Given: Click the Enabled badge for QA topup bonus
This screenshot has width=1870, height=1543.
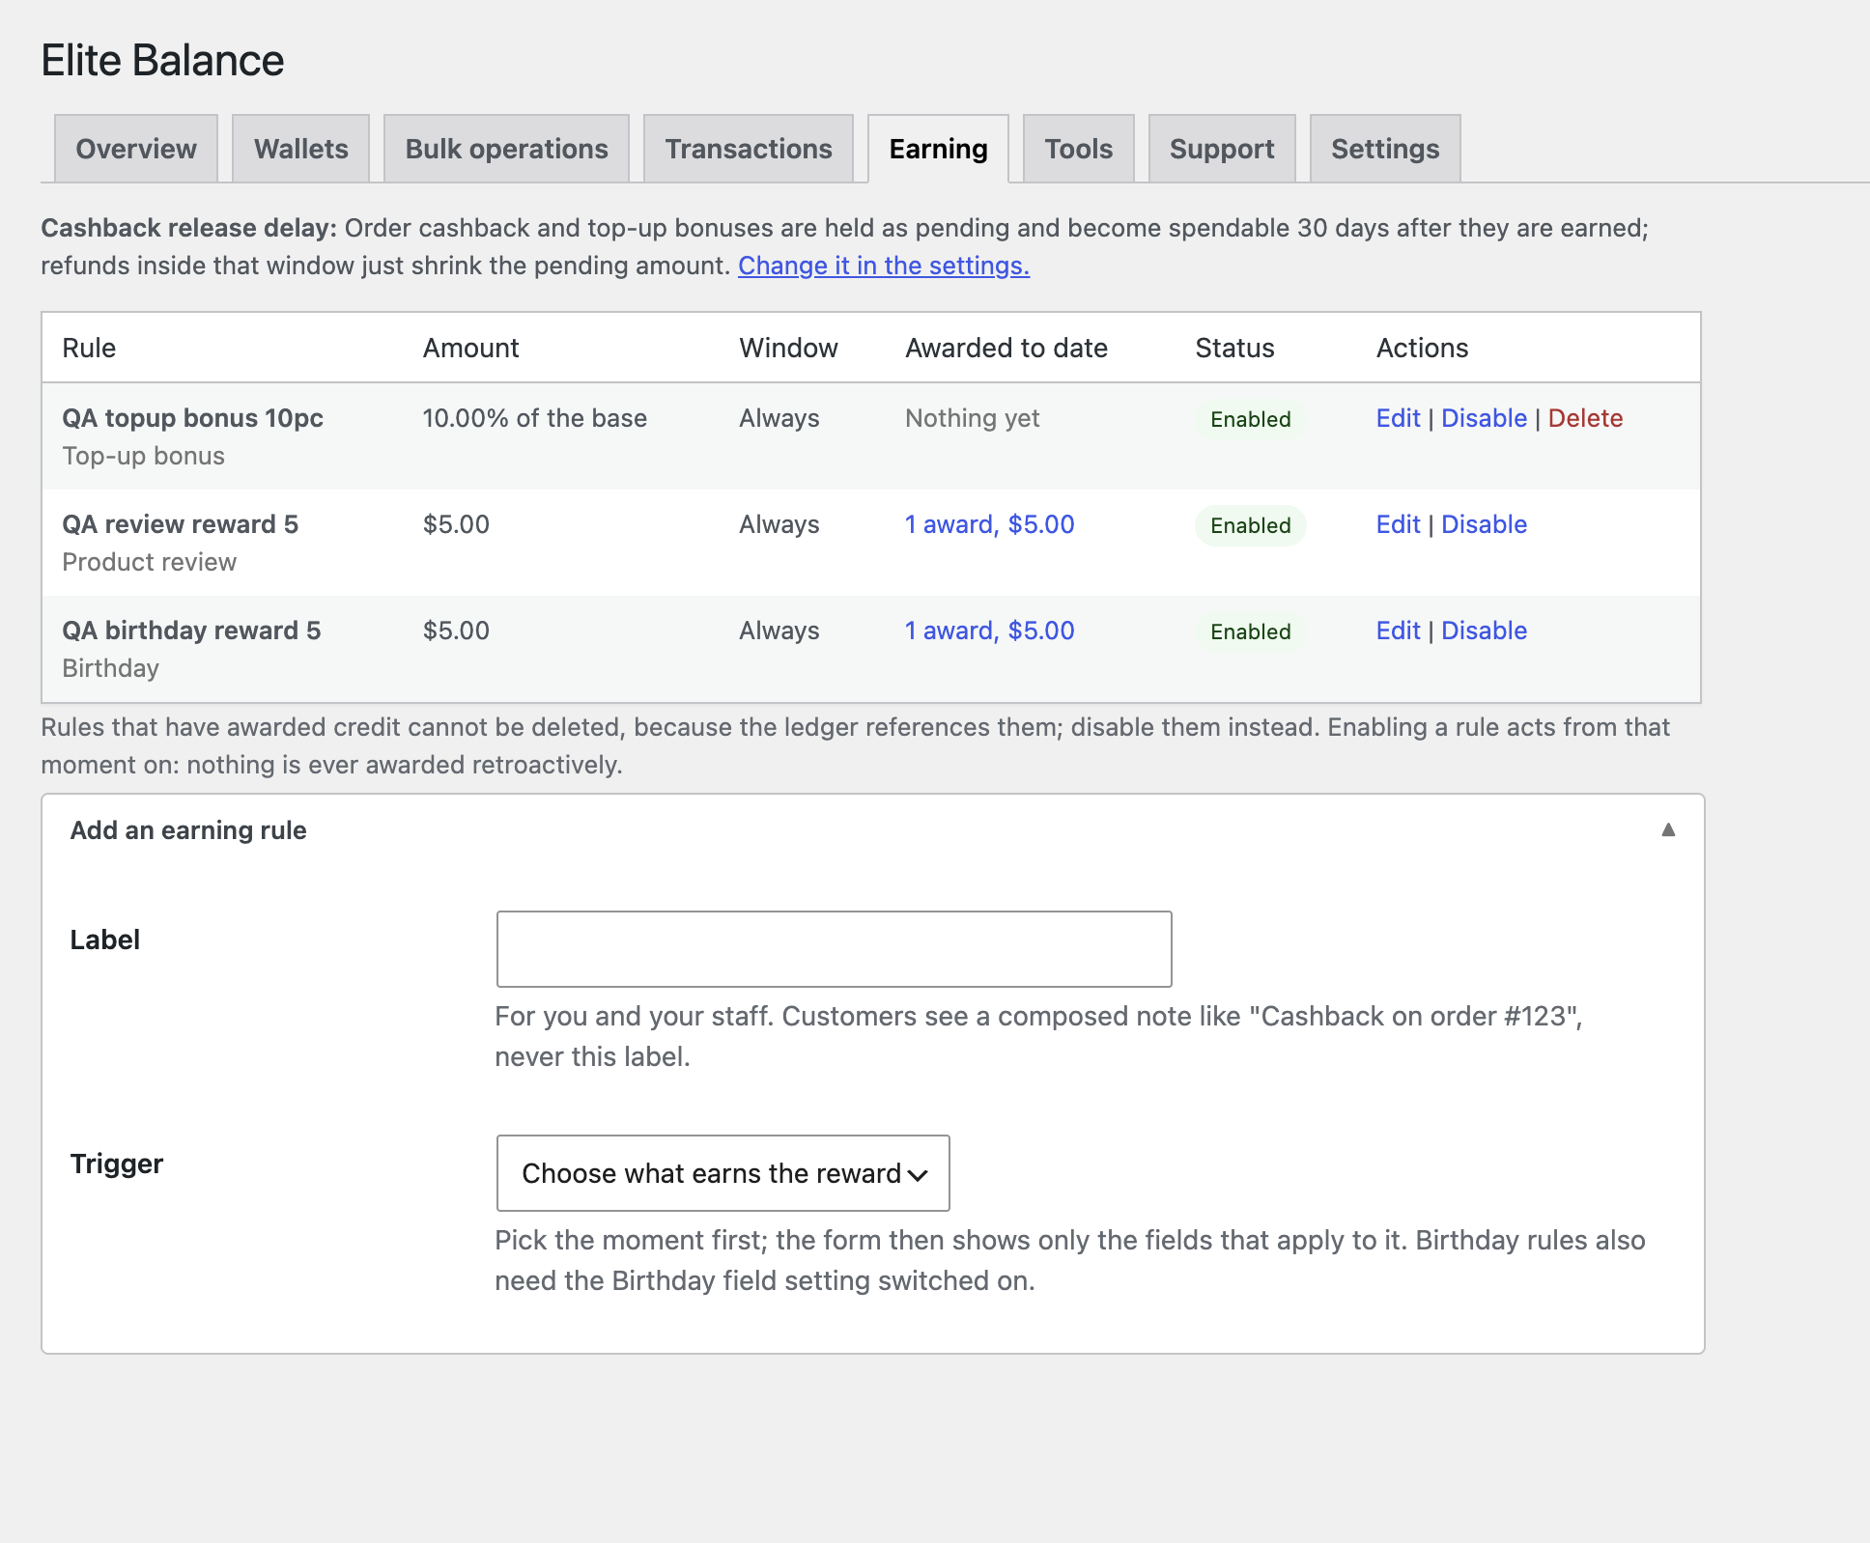Looking at the screenshot, I should point(1250,419).
